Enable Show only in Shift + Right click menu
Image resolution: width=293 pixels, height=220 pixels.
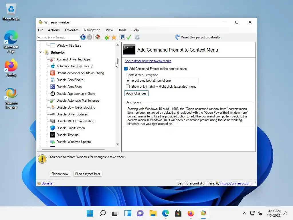click(x=128, y=87)
